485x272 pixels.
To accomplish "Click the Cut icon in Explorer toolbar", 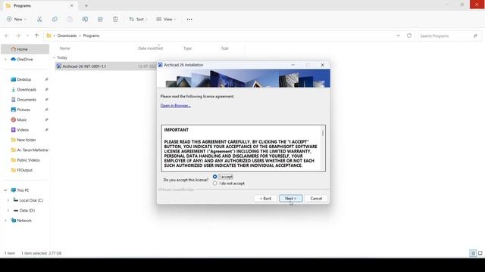I will [39, 19].
